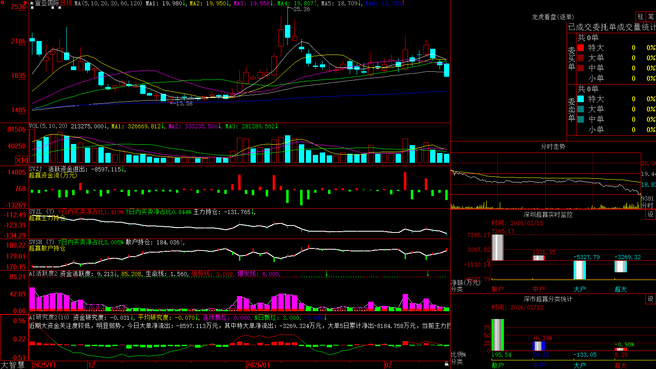This screenshot has height=369, width=656.
Task: Click the 超大 bar valued -3269.32
Action: click(x=620, y=266)
